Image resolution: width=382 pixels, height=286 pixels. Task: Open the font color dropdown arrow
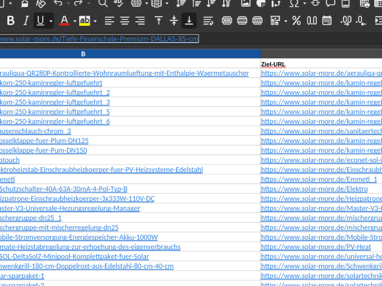click(74, 21)
